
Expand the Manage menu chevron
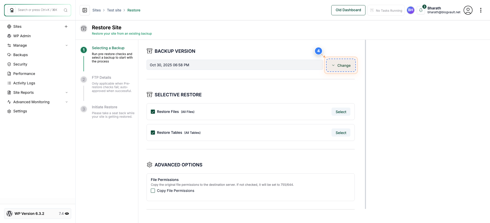67,45
